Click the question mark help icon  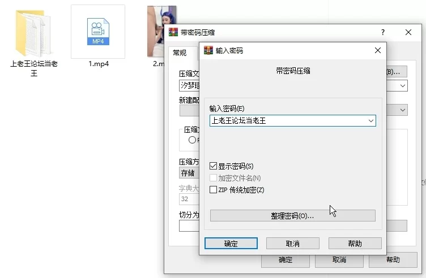coord(383,33)
